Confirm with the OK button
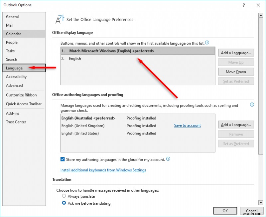The image size is (266, 217). [x=225, y=211]
